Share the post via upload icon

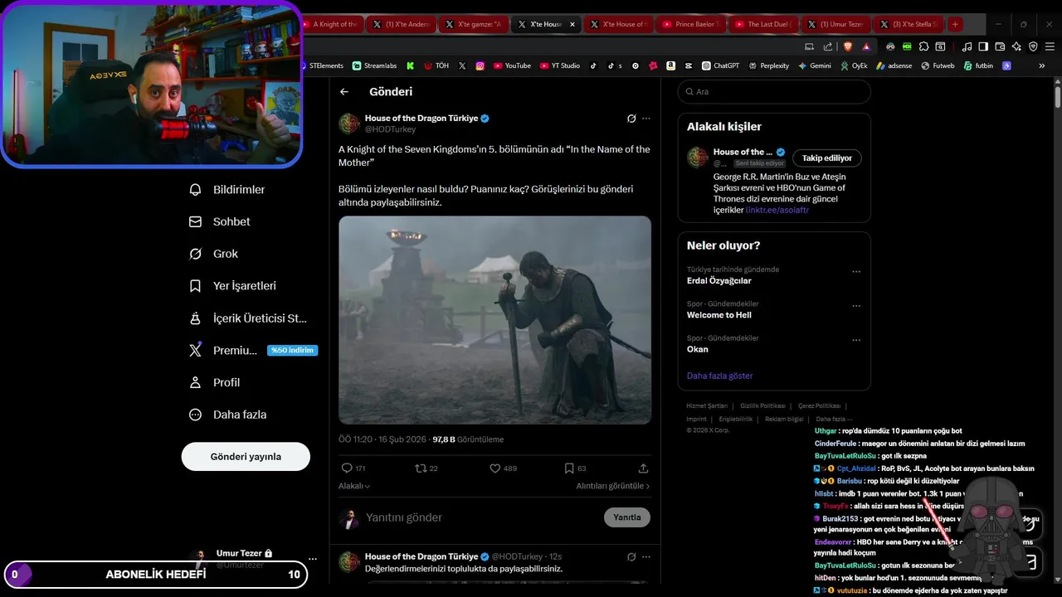pos(643,468)
